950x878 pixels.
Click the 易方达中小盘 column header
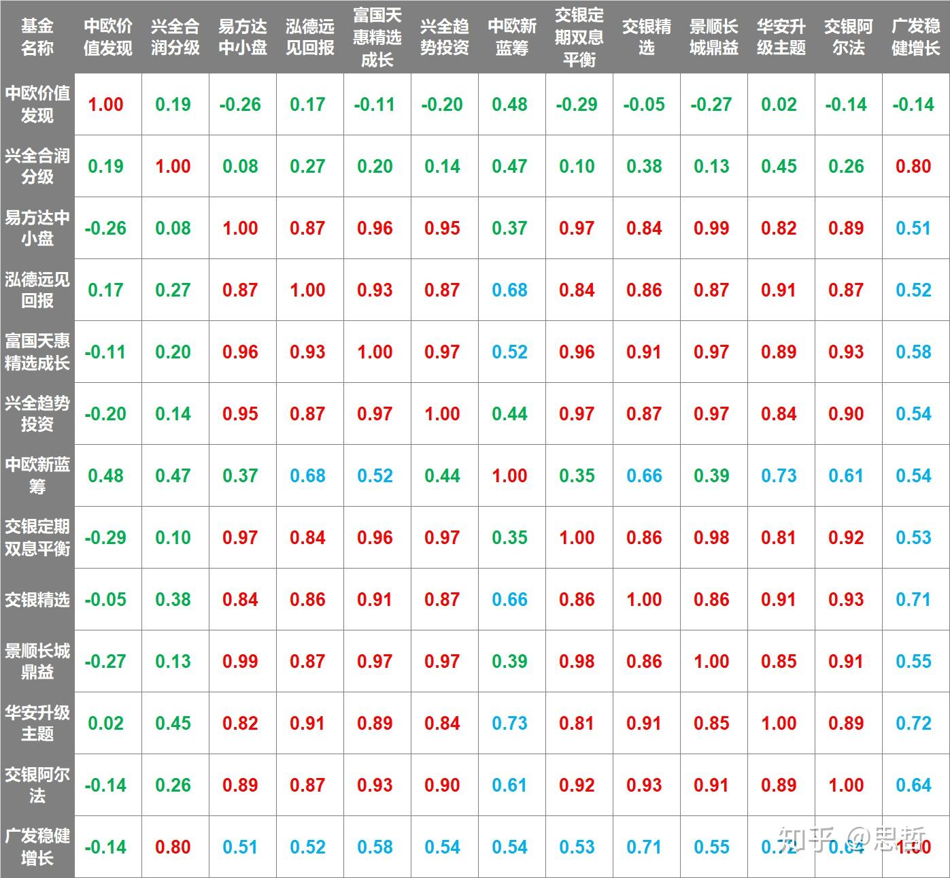pyautogui.click(x=243, y=37)
